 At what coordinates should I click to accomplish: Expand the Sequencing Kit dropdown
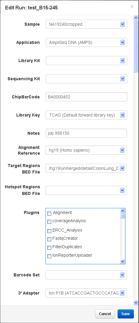coord(123,79)
